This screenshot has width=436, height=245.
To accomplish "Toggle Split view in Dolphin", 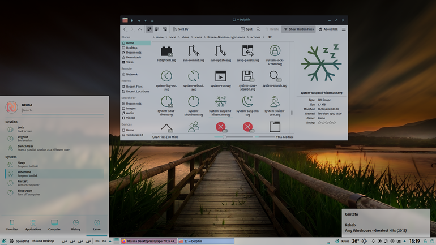I will 246,29.
